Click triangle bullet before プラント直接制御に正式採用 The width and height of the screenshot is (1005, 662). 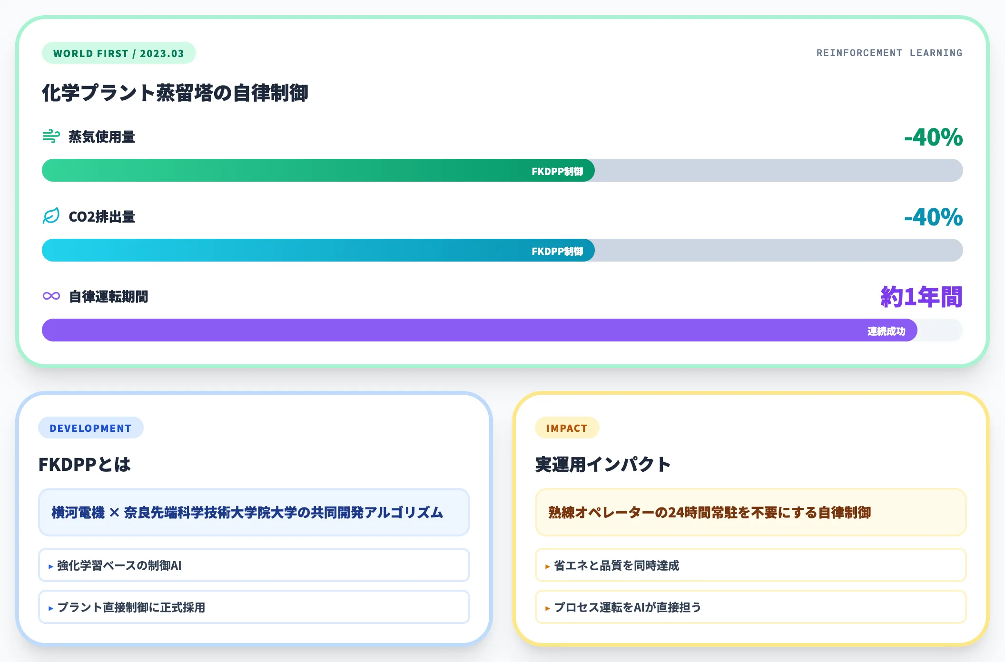click(50, 608)
